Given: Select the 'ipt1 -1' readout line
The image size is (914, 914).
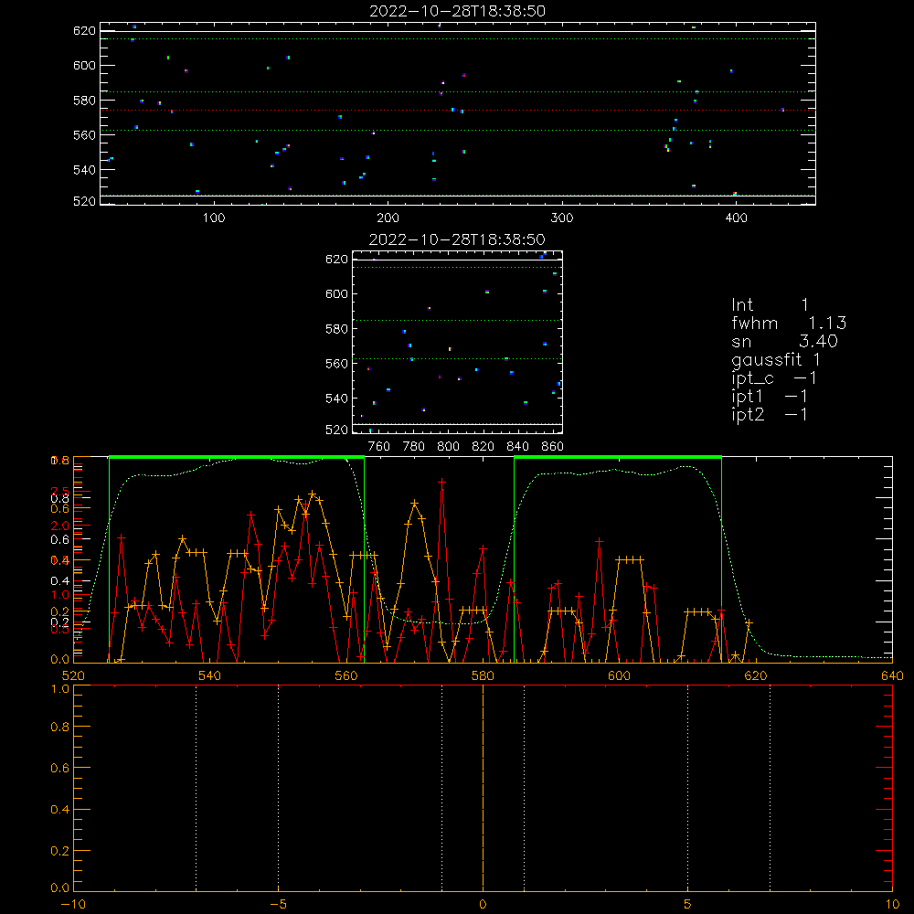Looking at the screenshot, I should click(770, 397).
